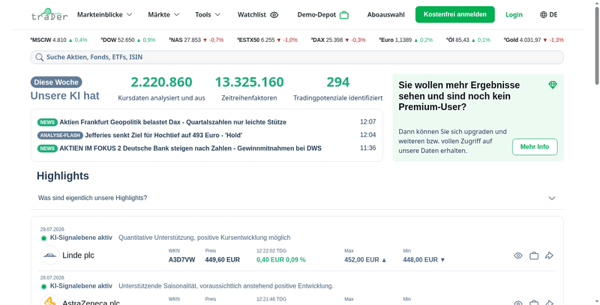This screenshot has height=305, width=600.
Task: Focus the Suche Aktien, Fonds, ETFs search field
Action: click(297, 57)
